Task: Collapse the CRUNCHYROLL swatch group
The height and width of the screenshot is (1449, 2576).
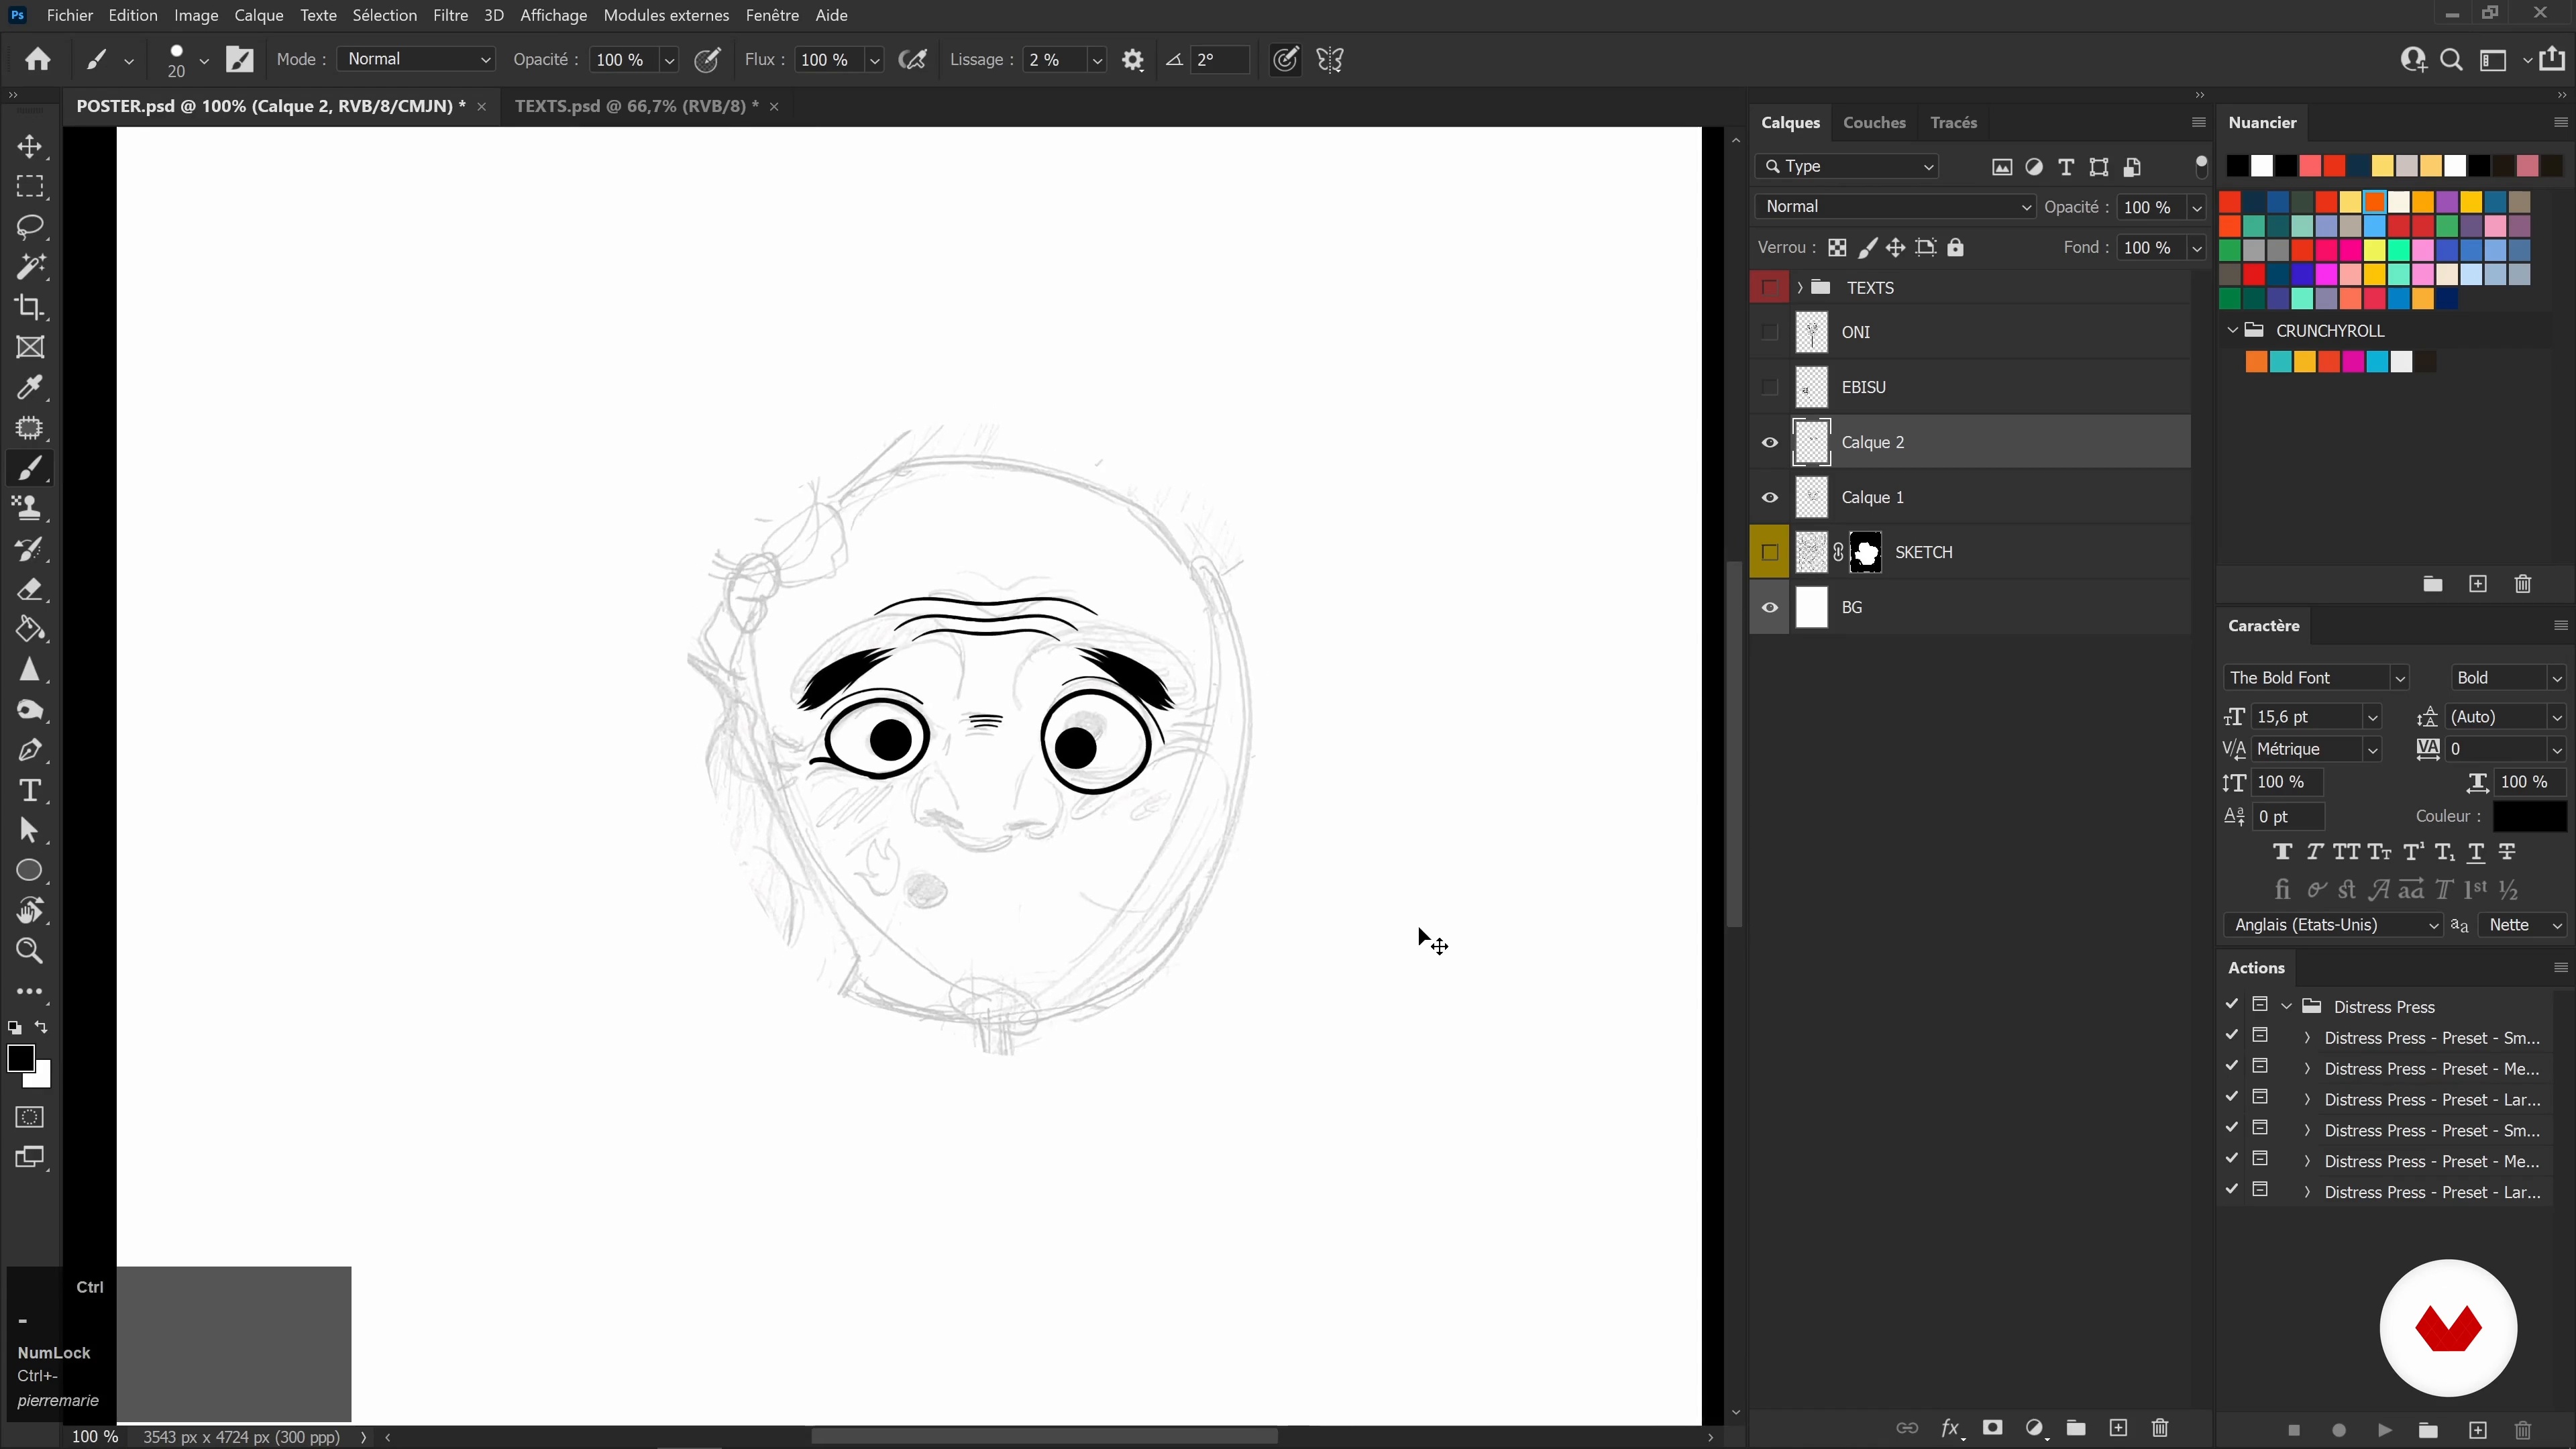Action: coord(2232,330)
